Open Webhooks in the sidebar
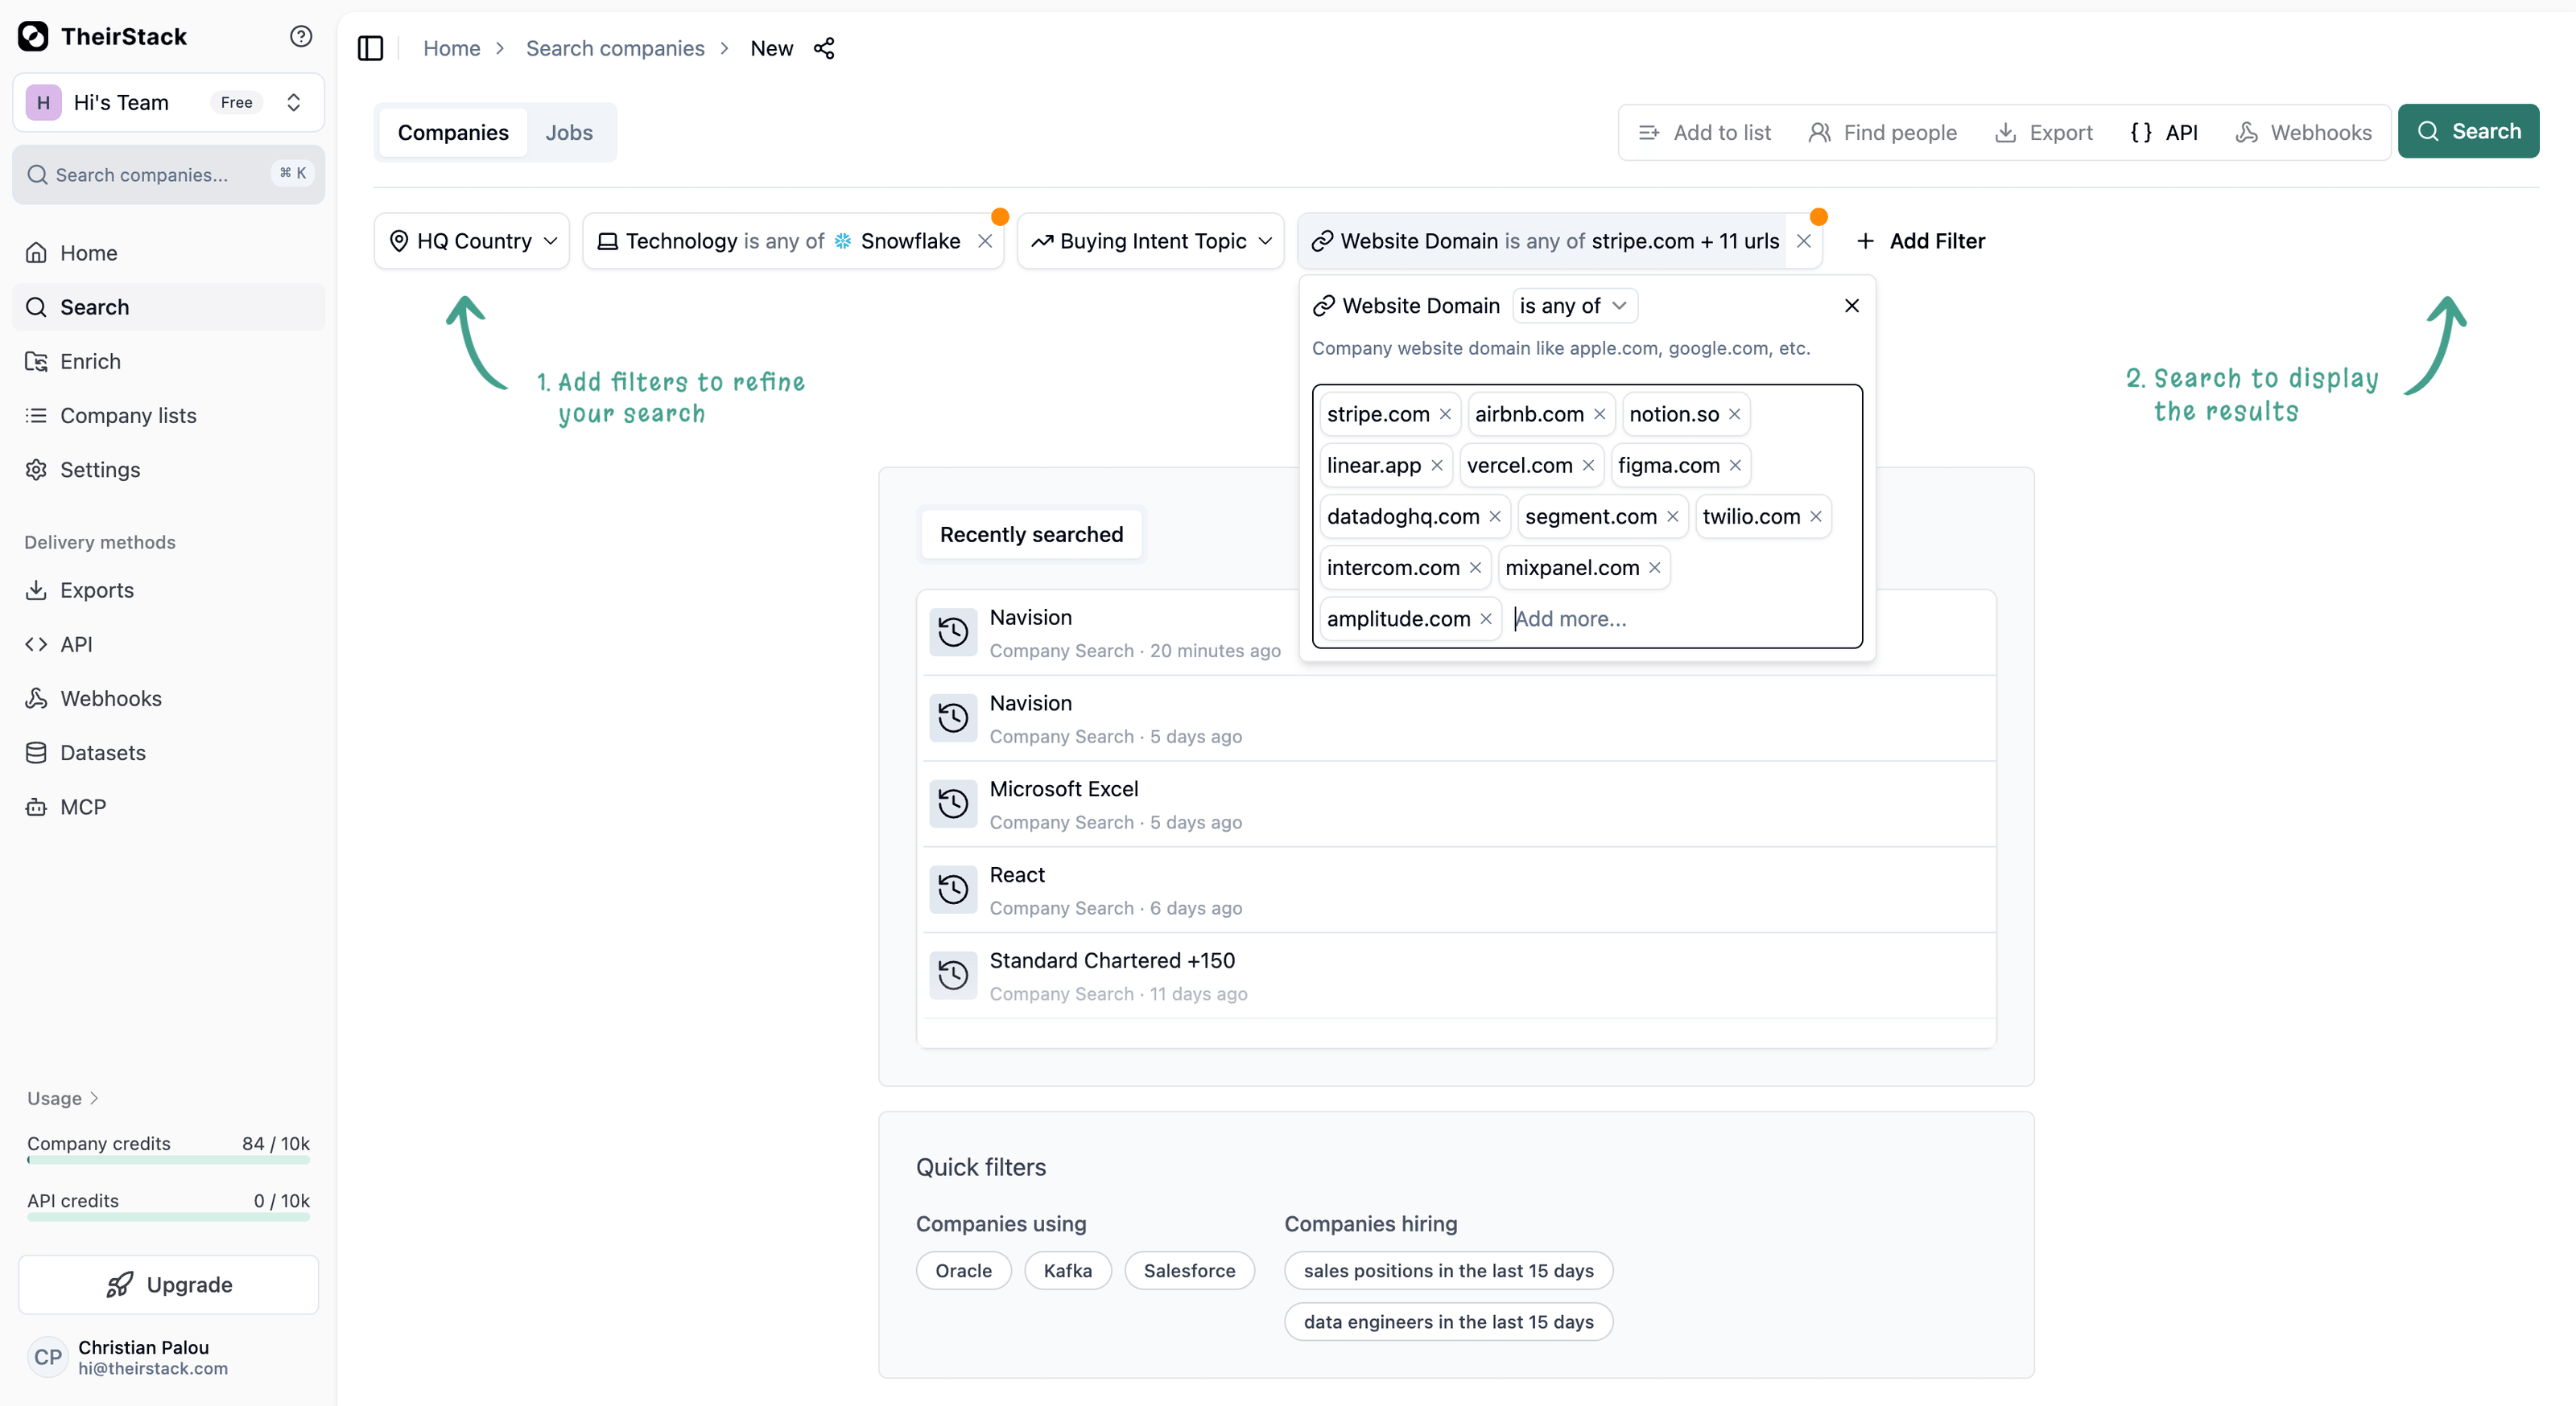Image resolution: width=2576 pixels, height=1406 pixels. [x=168, y=698]
